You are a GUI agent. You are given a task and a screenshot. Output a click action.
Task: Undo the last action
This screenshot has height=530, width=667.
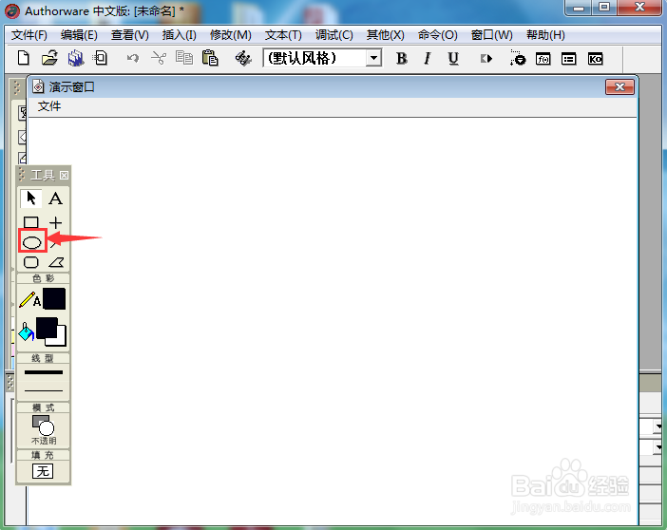pos(133,58)
